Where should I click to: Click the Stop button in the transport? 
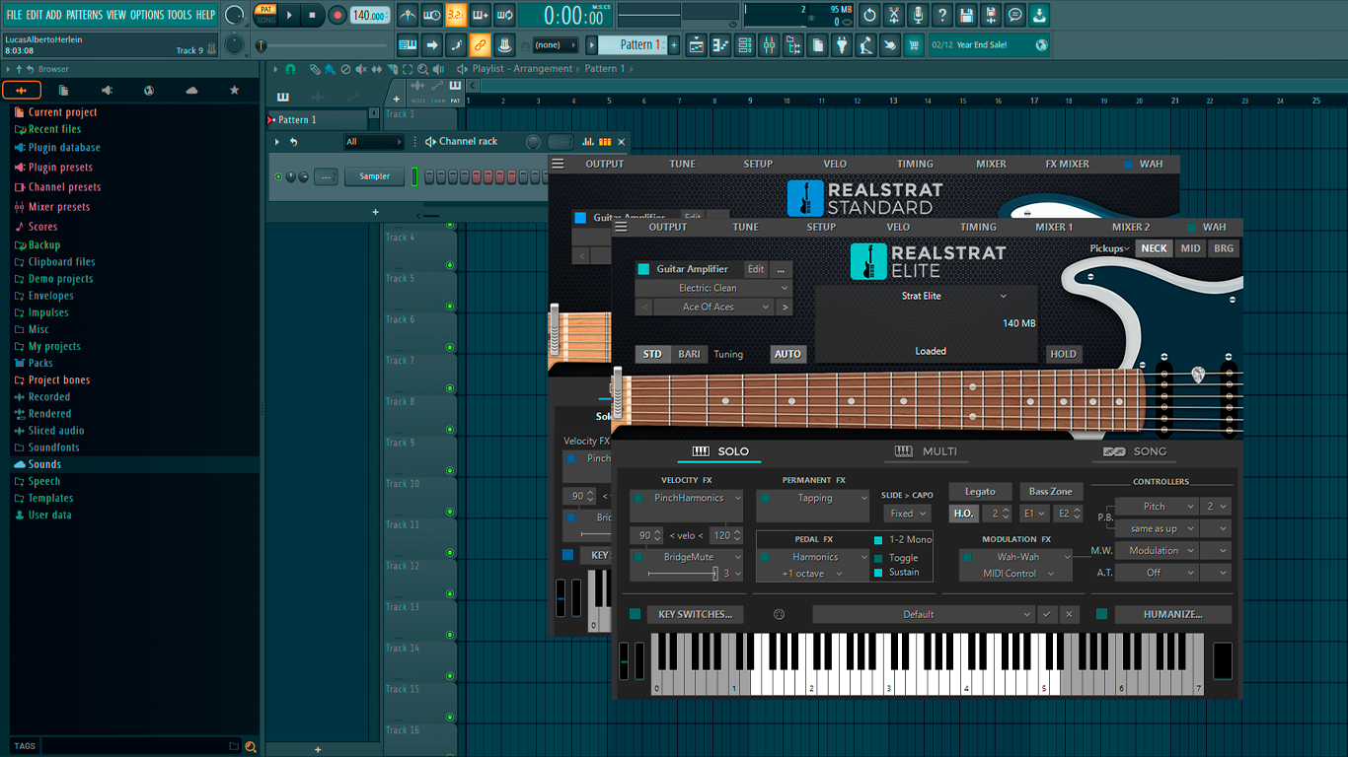pos(312,15)
